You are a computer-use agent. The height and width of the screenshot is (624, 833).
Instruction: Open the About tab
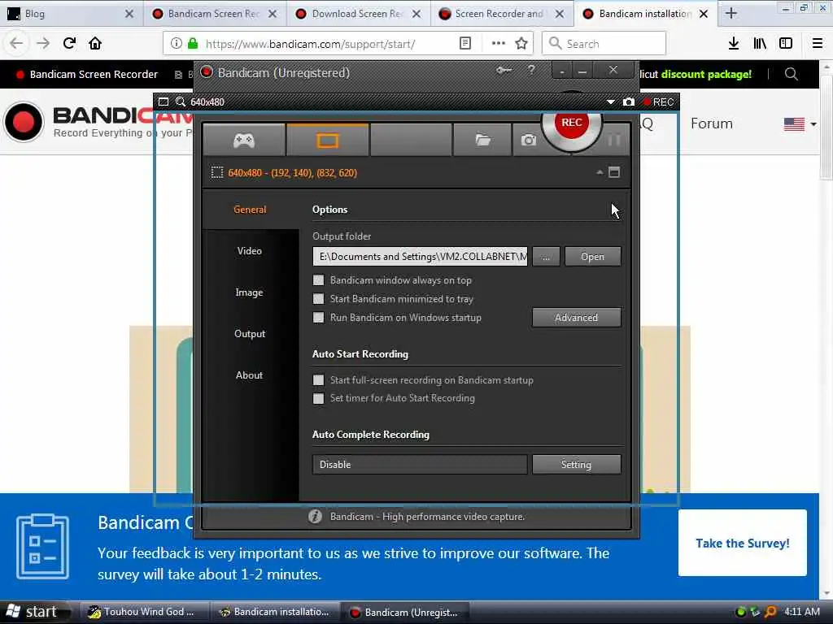click(x=250, y=375)
